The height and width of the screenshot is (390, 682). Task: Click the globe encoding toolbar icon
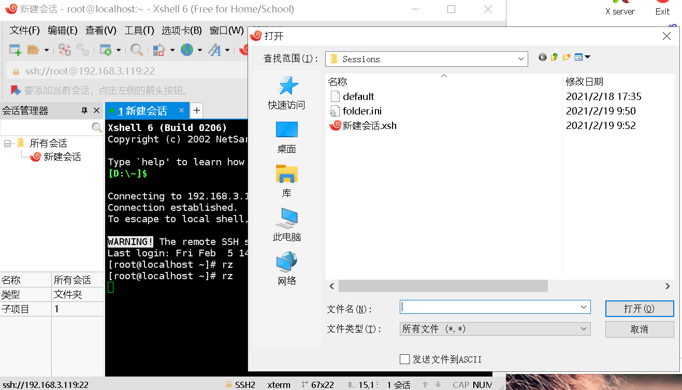click(187, 50)
